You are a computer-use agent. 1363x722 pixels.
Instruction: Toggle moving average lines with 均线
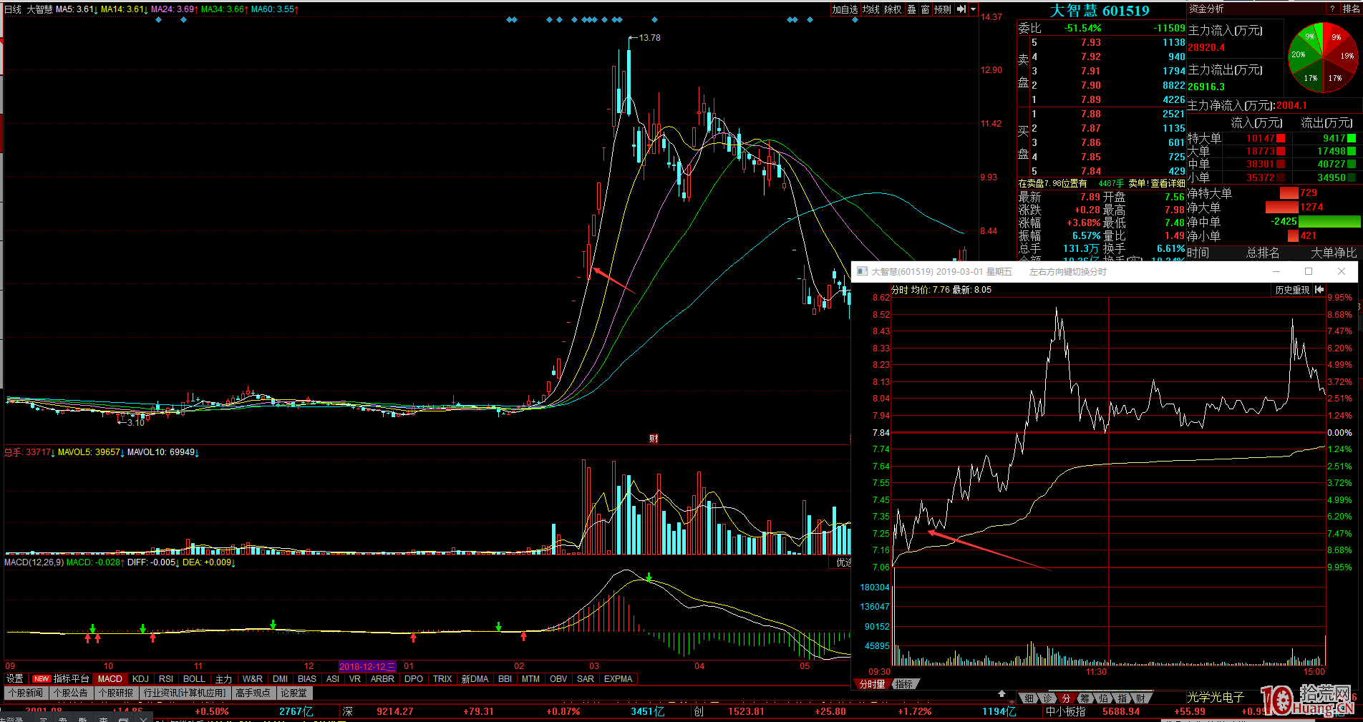870,9
